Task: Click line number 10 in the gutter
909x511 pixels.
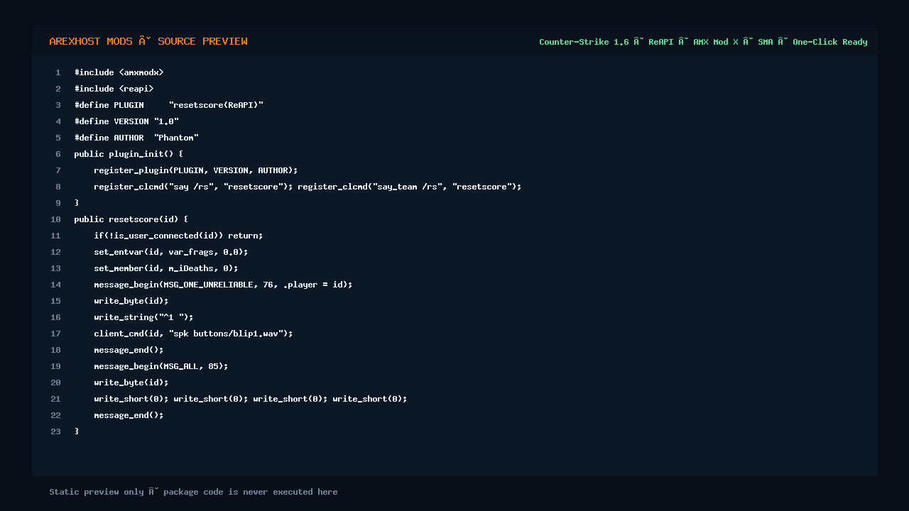Action: [55, 219]
